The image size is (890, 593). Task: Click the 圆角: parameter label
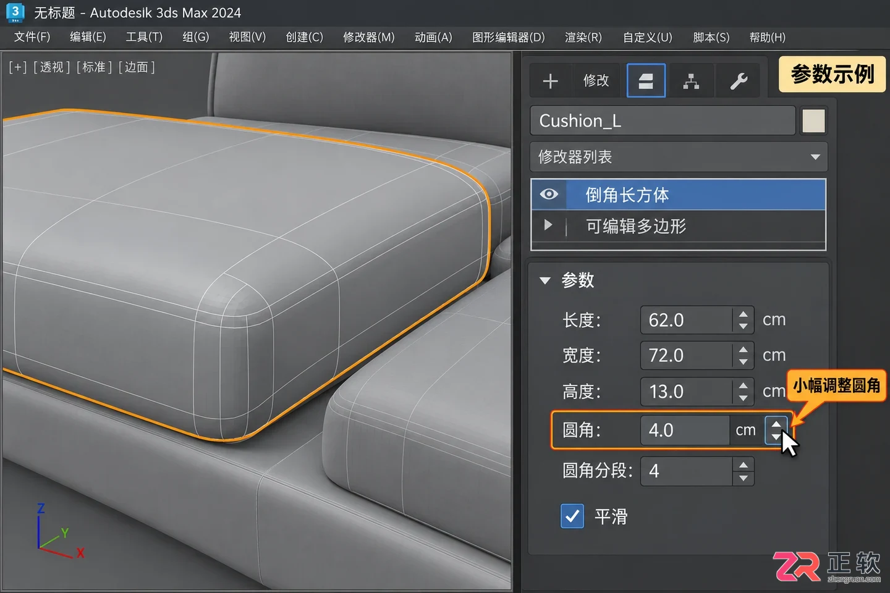tap(582, 430)
